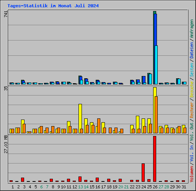Select day '3' on the x-axis

point(24,187)
